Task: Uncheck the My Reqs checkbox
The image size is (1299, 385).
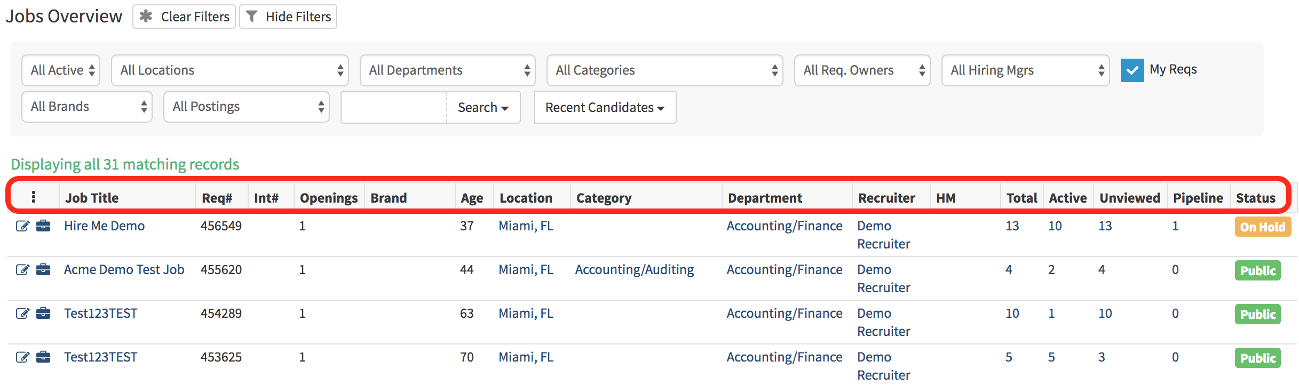Action: (x=1132, y=70)
